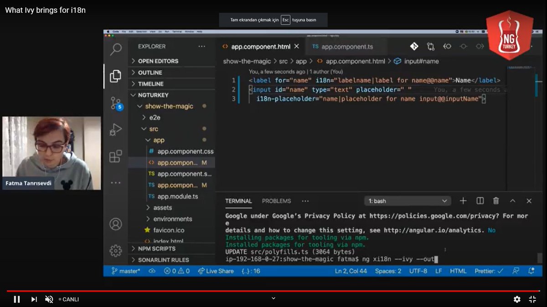Open YouTube player settings gear
This screenshot has height=307, width=547.
click(x=517, y=299)
